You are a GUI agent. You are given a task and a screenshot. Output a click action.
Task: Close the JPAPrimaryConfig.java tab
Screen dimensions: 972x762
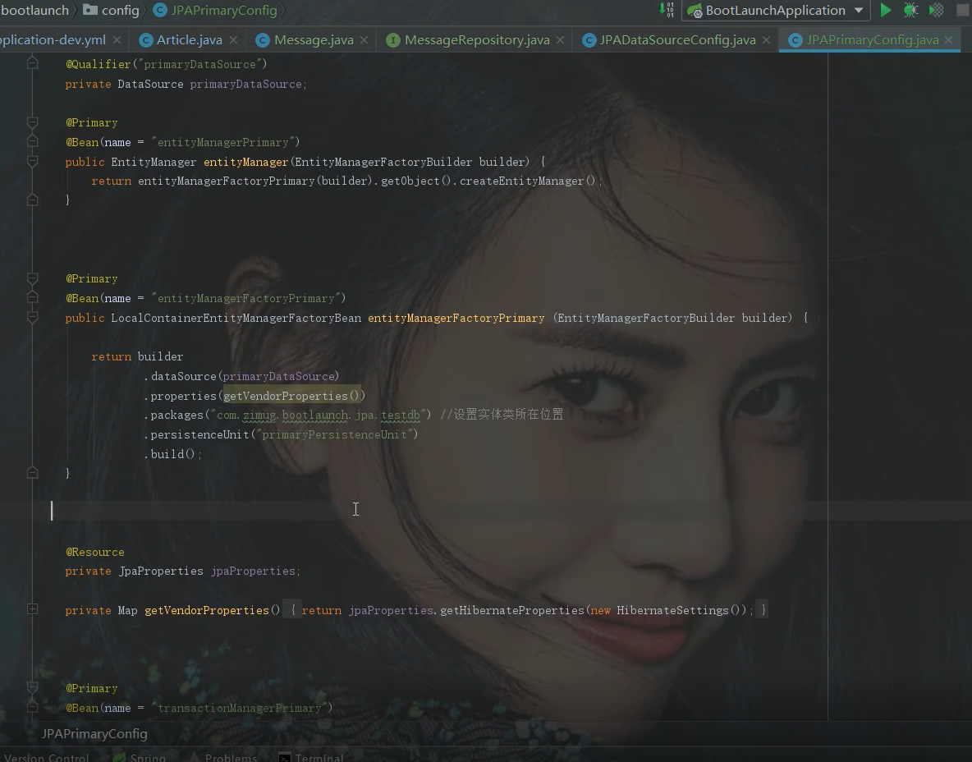pyautogui.click(x=948, y=39)
